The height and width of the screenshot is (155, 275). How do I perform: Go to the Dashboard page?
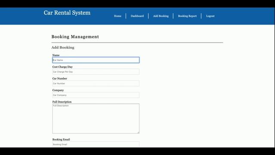pyautogui.click(x=137, y=16)
